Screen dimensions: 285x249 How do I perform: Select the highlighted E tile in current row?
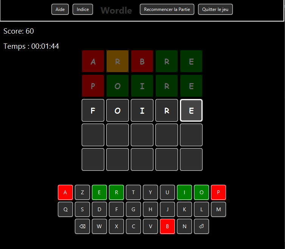[191, 110]
